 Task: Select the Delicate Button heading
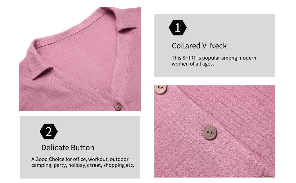[x=68, y=148]
